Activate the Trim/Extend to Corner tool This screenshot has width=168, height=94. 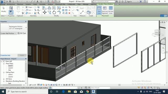[59, 12]
